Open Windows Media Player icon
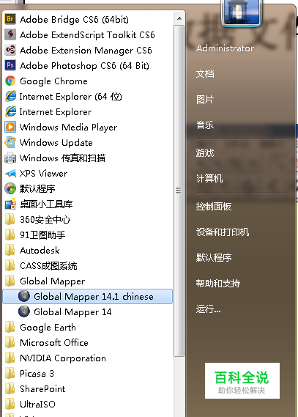The image size is (298, 417). [10, 127]
